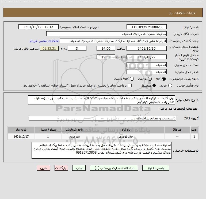Choose the متوسط purchase process option

pos(154,85)
